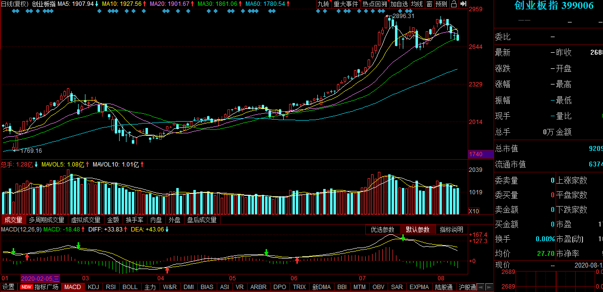Screen dimensions: 603x292
Task: Switch to the W&R indicator tab
Action: (170, 287)
